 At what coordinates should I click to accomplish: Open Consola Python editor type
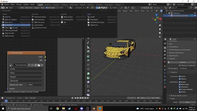[68, 20]
